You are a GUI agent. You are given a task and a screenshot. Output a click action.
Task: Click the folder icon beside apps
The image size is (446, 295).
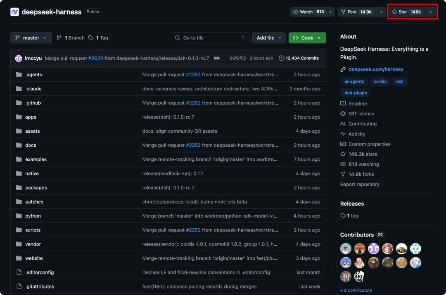[x=19, y=117]
